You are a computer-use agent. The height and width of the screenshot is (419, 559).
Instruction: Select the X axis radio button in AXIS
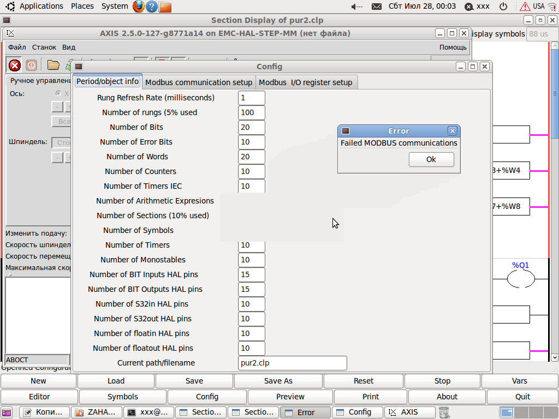click(x=58, y=93)
